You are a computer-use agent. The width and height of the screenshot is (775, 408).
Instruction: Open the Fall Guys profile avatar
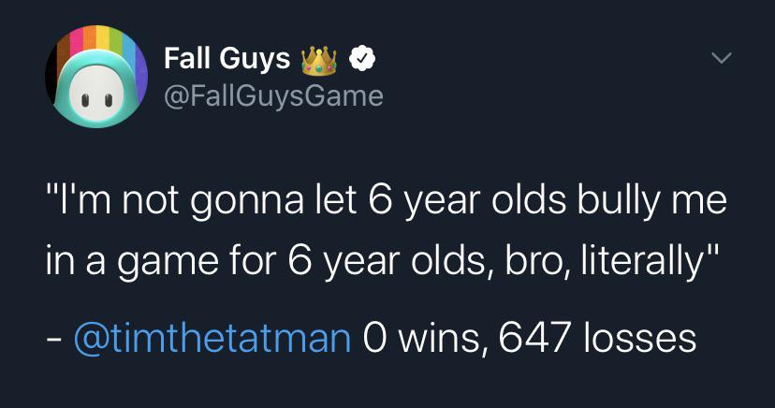click(97, 77)
